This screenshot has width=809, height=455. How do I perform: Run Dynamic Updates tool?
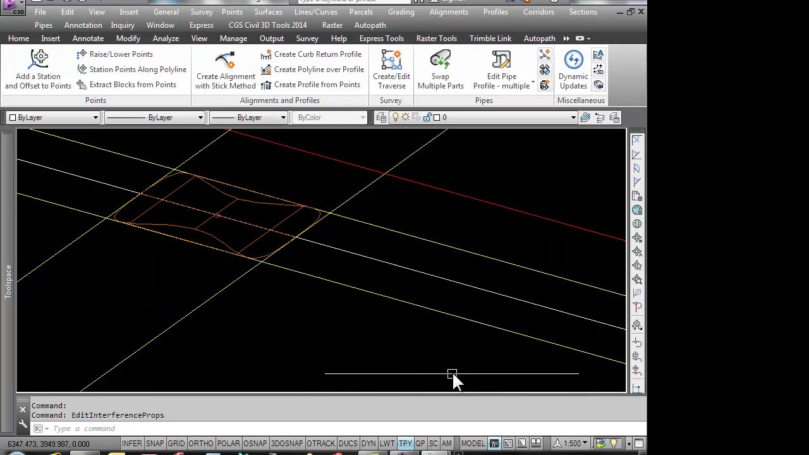[x=573, y=70]
